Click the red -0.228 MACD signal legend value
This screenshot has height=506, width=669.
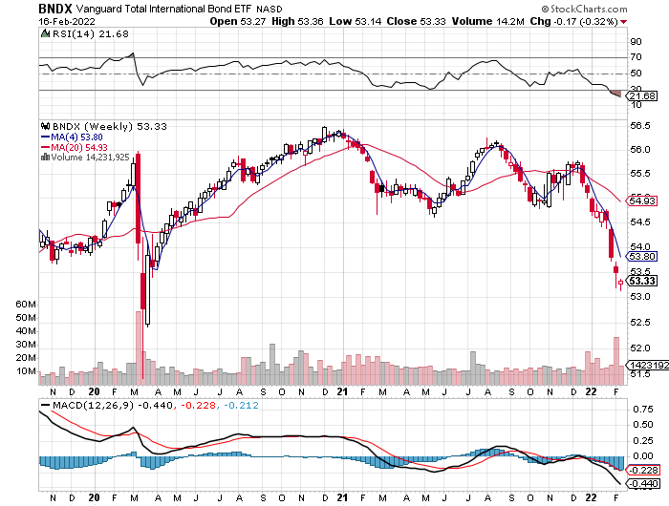(199, 405)
